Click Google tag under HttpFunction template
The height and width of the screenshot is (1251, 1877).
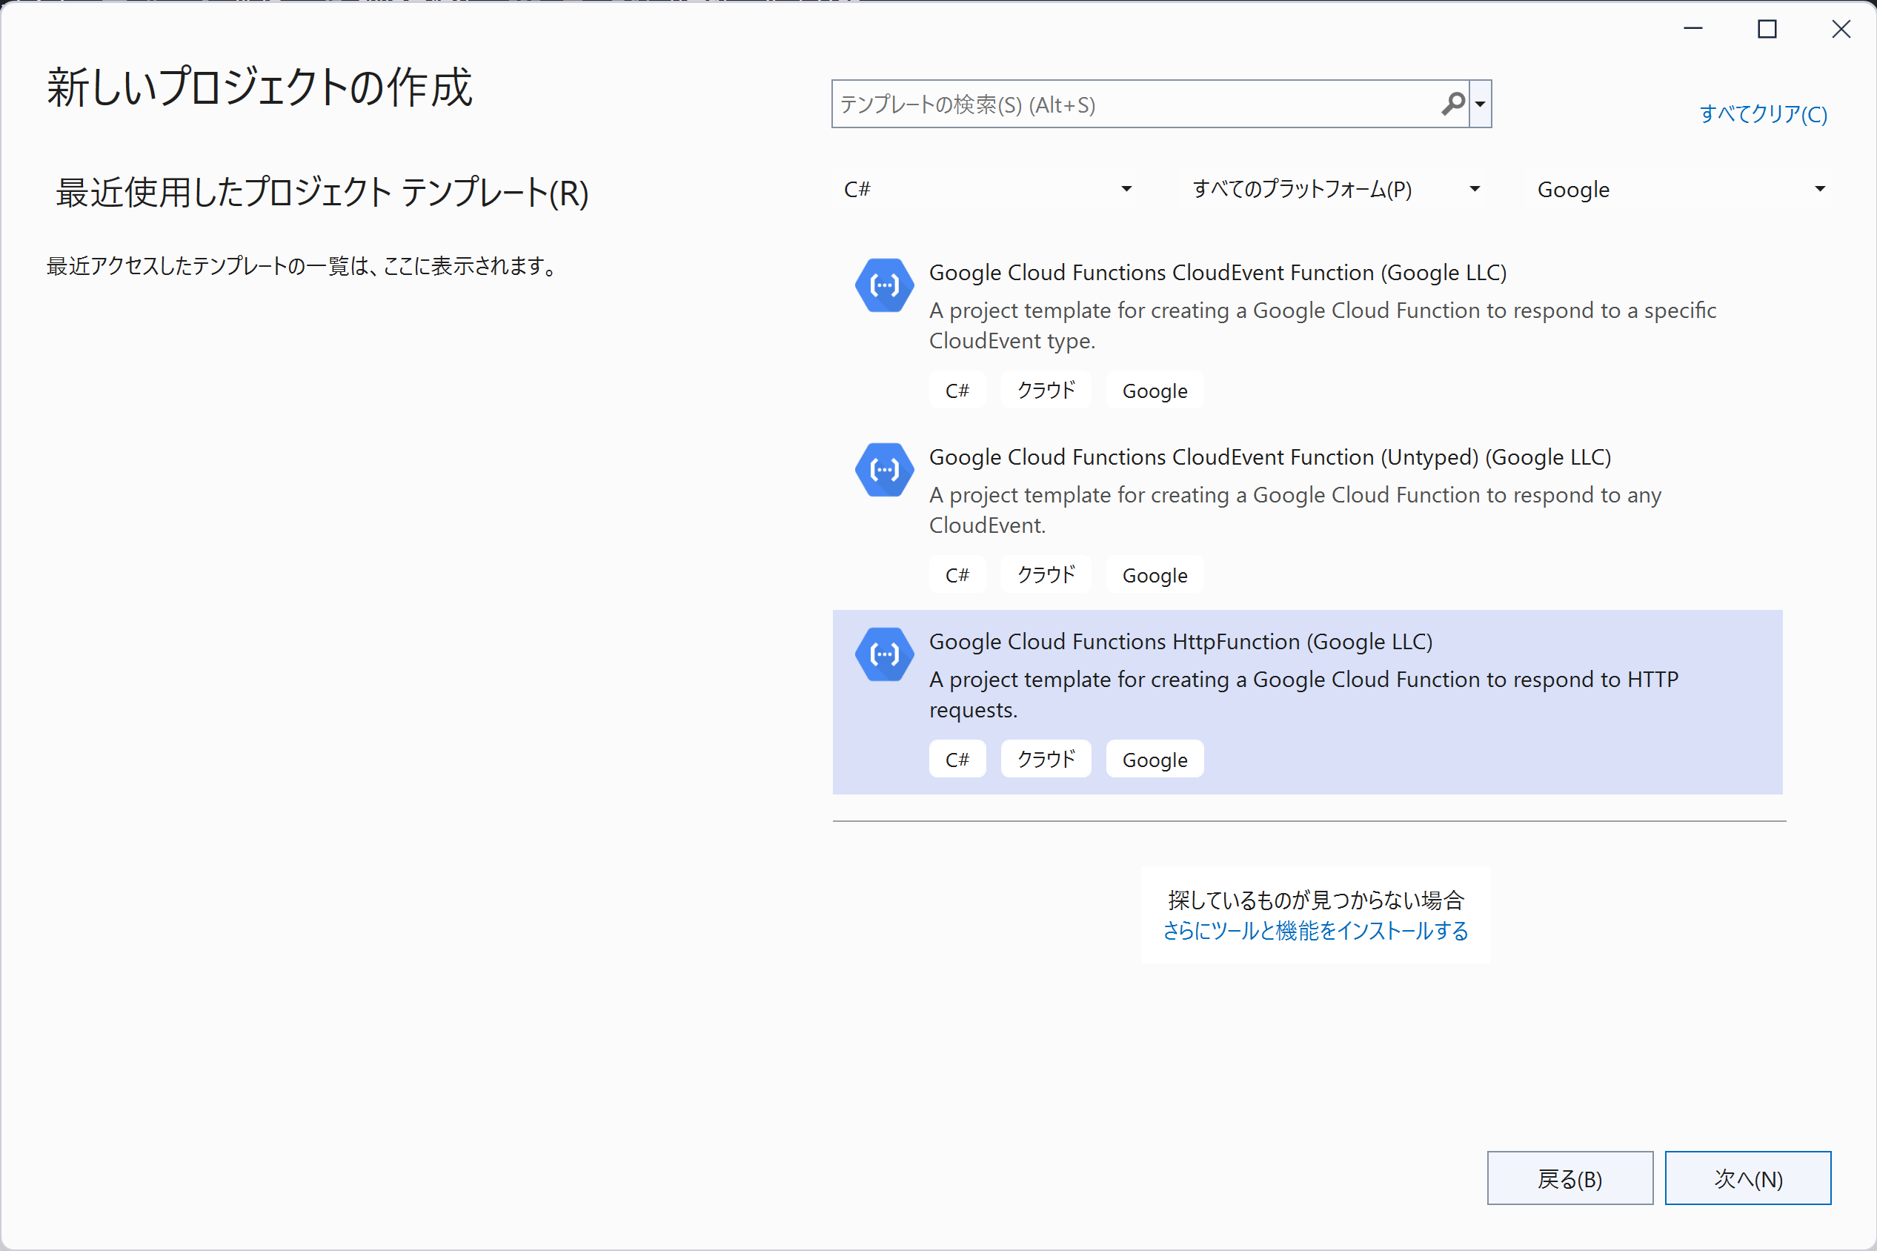point(1155,759)
